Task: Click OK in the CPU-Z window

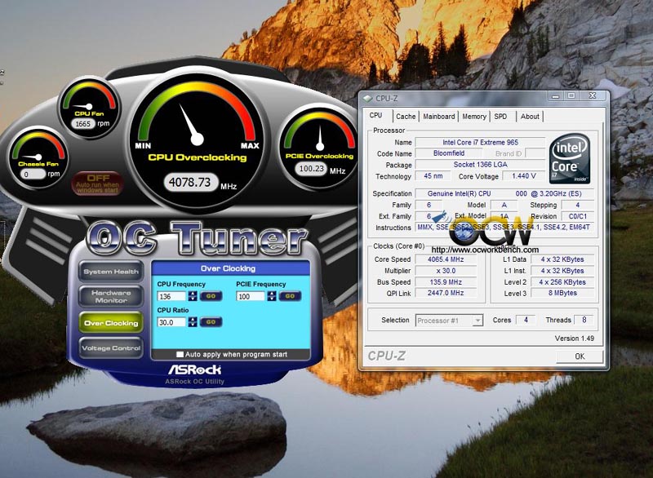Action: (x=580, y=356)
